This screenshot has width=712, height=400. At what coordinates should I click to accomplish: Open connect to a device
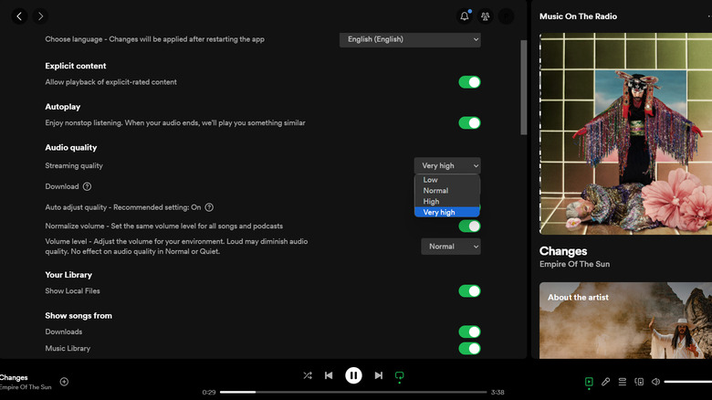[639, 382]
